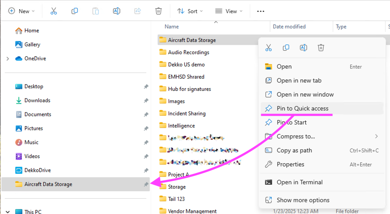Open Desktop in the navigation pane

[x=29, y=86]
